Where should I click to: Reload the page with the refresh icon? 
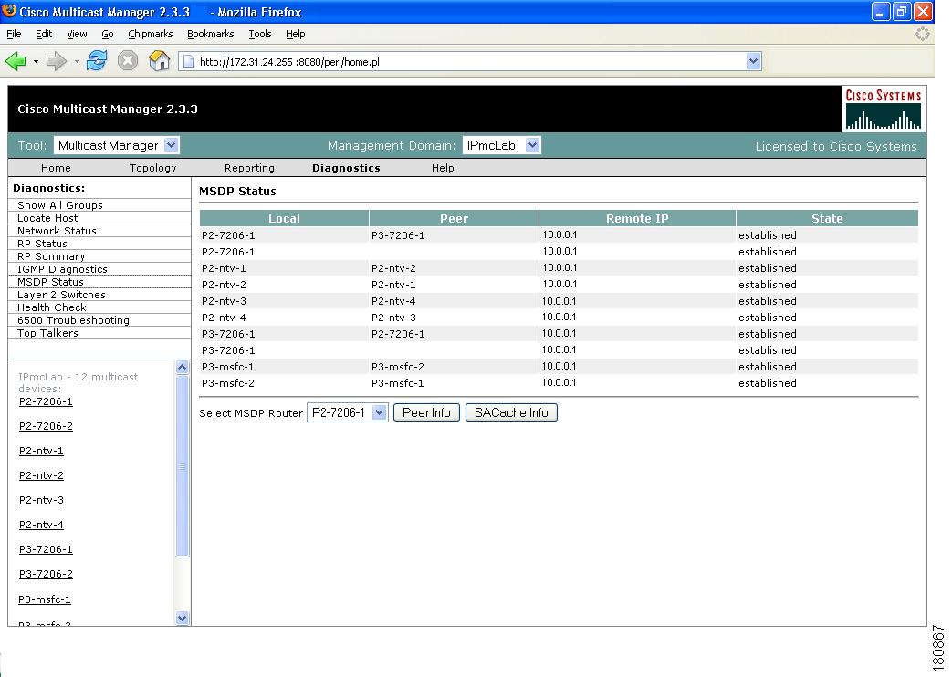pos(97,61)
